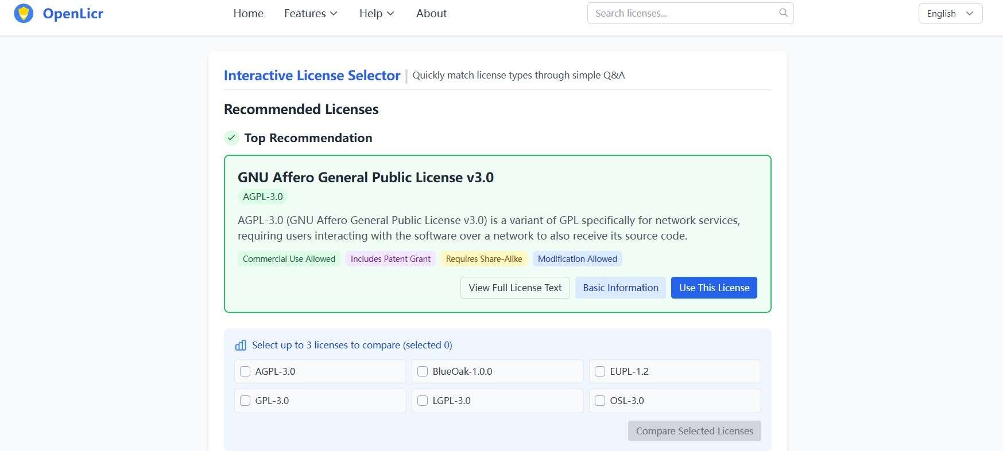Click the OpenLicr shield logo icon
Viewport: 1003px width, 451px height.
pos(24,13)
